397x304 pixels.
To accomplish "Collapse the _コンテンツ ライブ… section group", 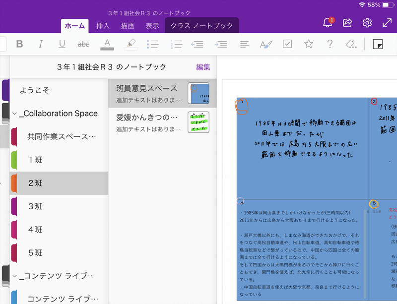I will tap(15, 276).
